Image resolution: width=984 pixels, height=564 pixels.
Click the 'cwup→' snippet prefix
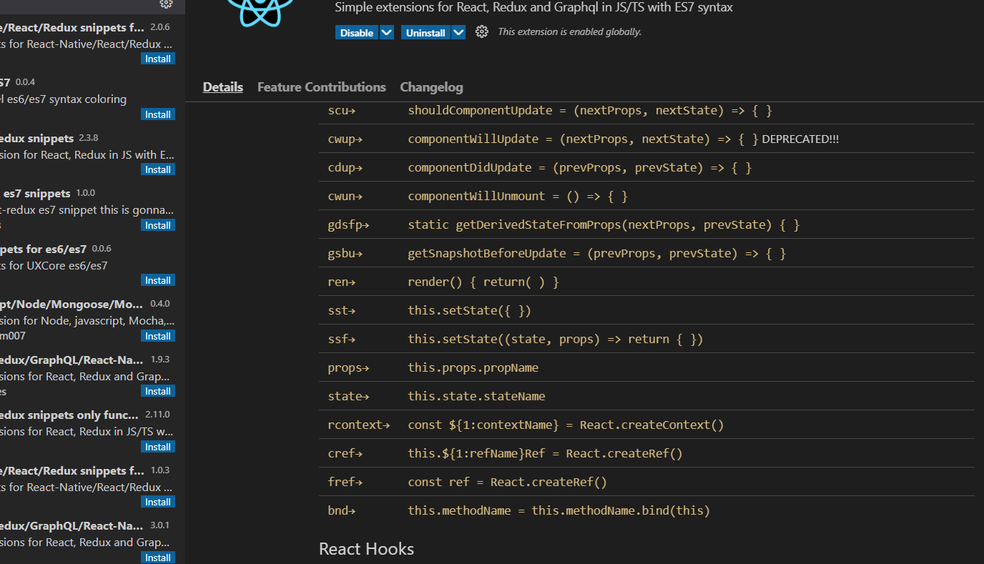[345, 139]
